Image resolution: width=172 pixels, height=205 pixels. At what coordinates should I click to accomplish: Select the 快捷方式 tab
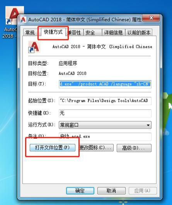(53, 32)
